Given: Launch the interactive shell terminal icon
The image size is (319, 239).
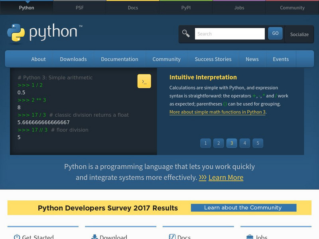Looking at the screenshot, I should click(144, 81).
